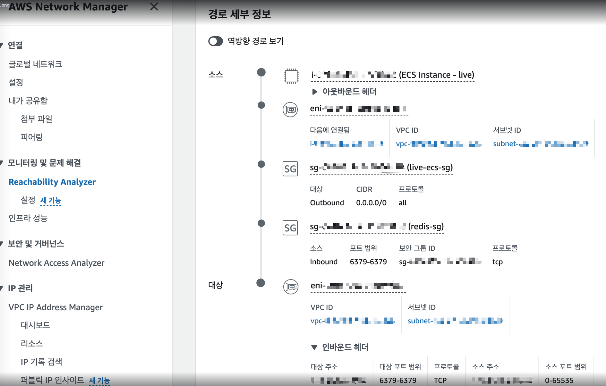
Task: Select 첨부 파일 in the sidebar
Action: [37, 119]
